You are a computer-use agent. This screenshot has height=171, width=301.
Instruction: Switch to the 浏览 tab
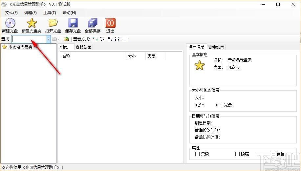click(64, 47)
